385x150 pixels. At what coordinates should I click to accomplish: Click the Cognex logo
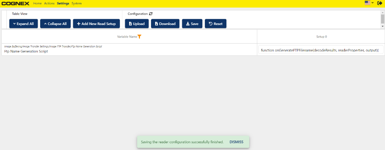(15, 4)
